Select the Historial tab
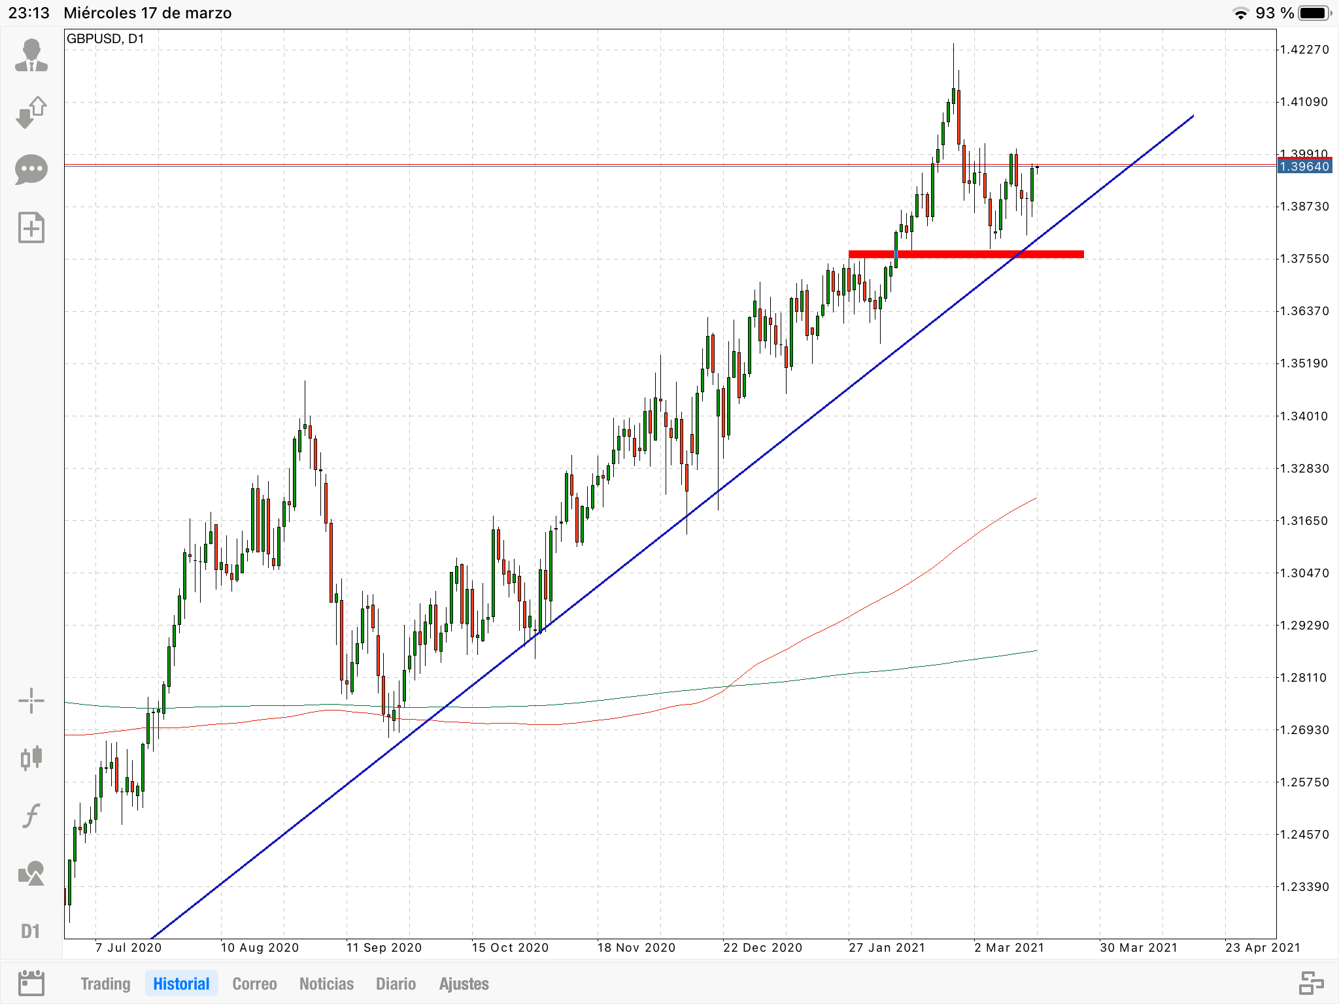 pos(181,984)
